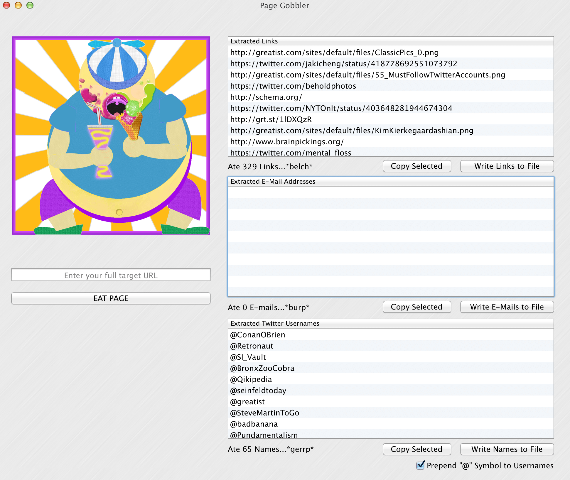Image resolution: width=570 pixels, height=480 pixels.
Task: Select the https://twitter.com/mental_floss link
Action: click(x=290, y=152)
